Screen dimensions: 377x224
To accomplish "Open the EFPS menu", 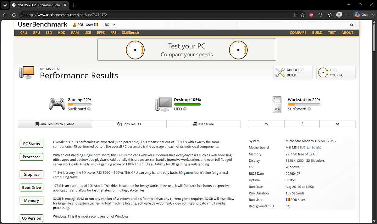I will click(x=101, y=33).
